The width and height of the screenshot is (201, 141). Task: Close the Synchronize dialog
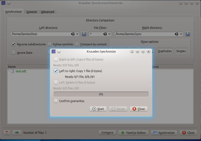(x=139, y=109)
